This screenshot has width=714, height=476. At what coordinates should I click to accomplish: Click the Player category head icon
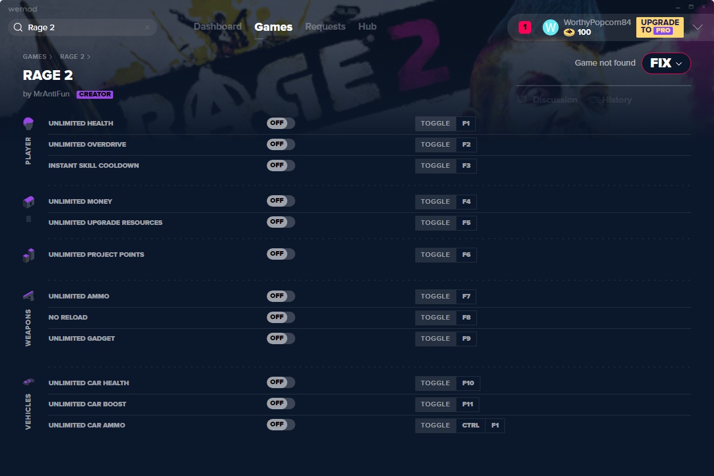[28, 123]
